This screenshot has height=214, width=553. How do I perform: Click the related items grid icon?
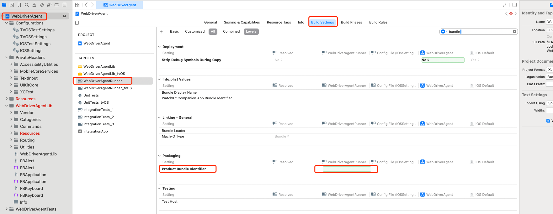tap(77, 5)
